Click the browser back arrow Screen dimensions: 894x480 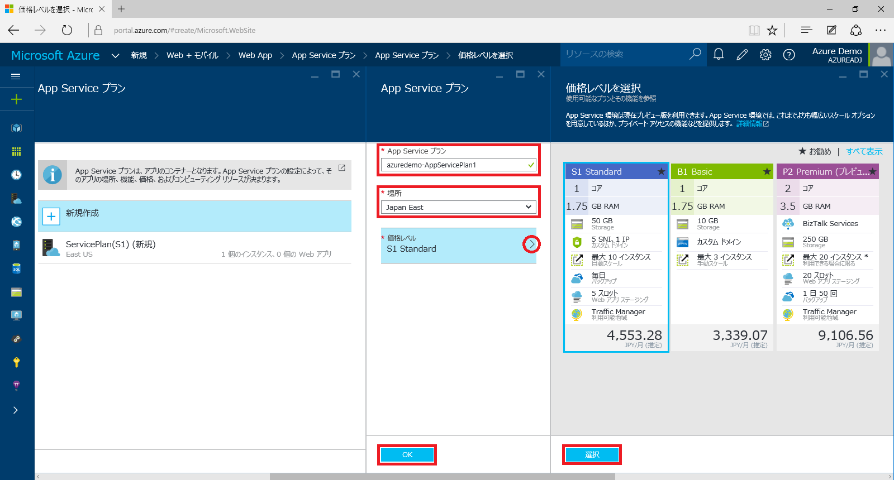[x=14, y=30]
